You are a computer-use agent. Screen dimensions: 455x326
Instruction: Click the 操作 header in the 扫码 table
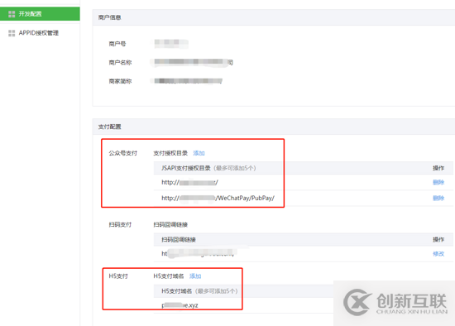coord(438,239)
